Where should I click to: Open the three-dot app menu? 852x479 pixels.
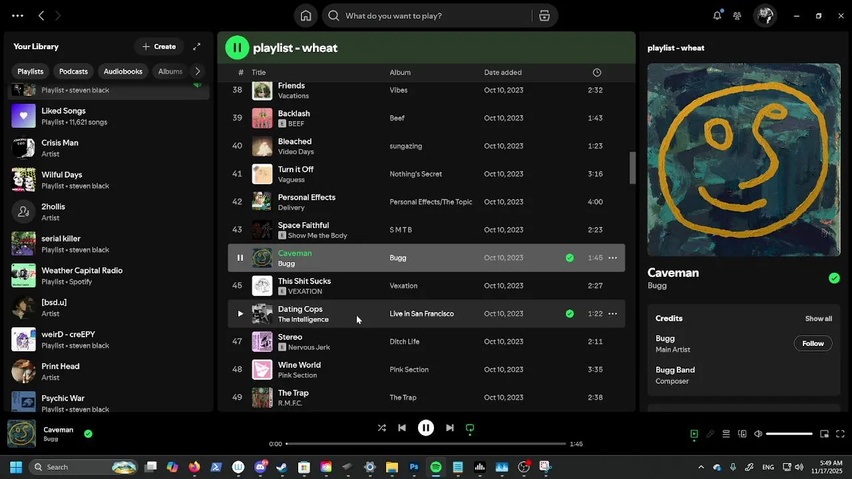click(x=18, y=15)
